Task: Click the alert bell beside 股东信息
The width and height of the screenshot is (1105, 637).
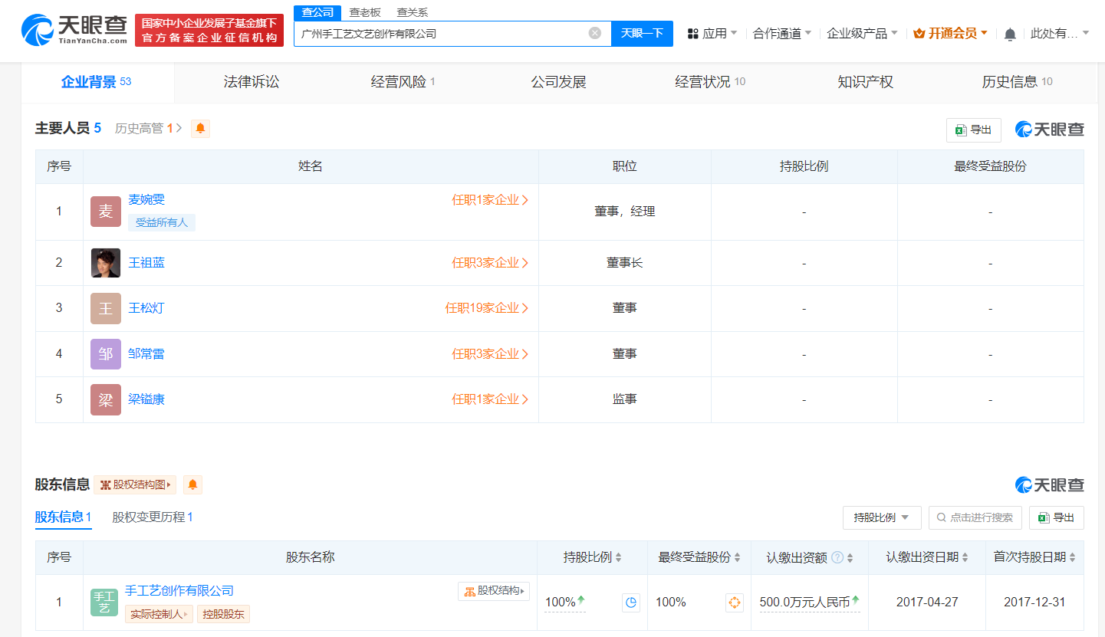Action: tap(192, 484)
